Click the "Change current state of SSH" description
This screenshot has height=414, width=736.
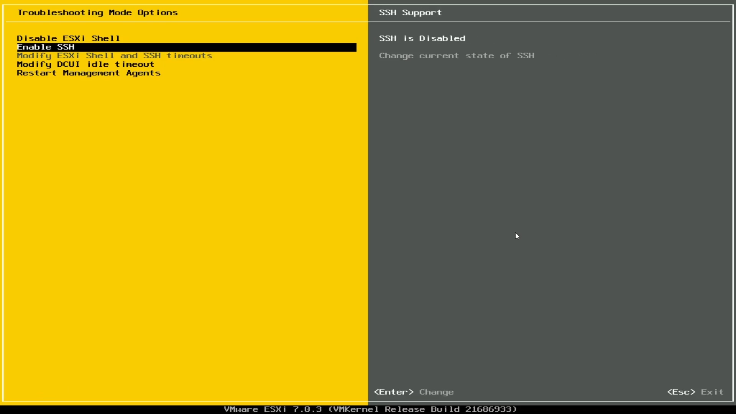click(x=457, y=56)
